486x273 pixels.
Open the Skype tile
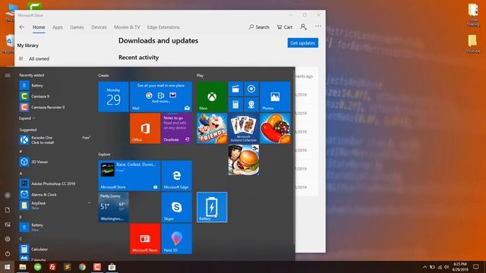(x=177, y=207)
